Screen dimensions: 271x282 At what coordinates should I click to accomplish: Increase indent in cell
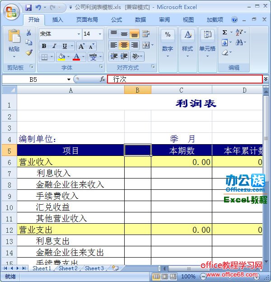(124, 56)
